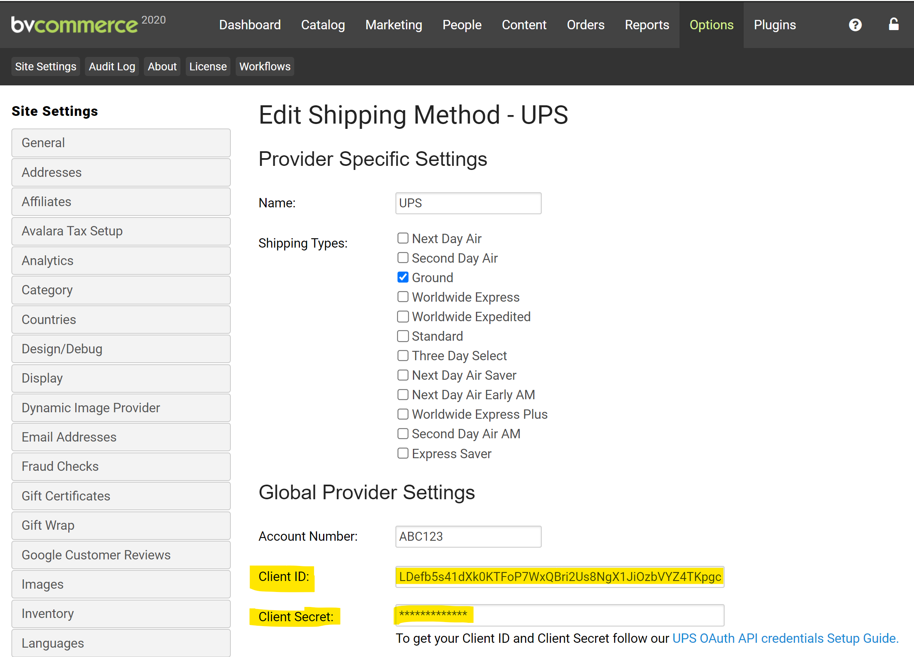Viewport: 914px width, 657px height.
Task: Click the Client Secret field
Action: pyautogui.click(x=560, y=615)
